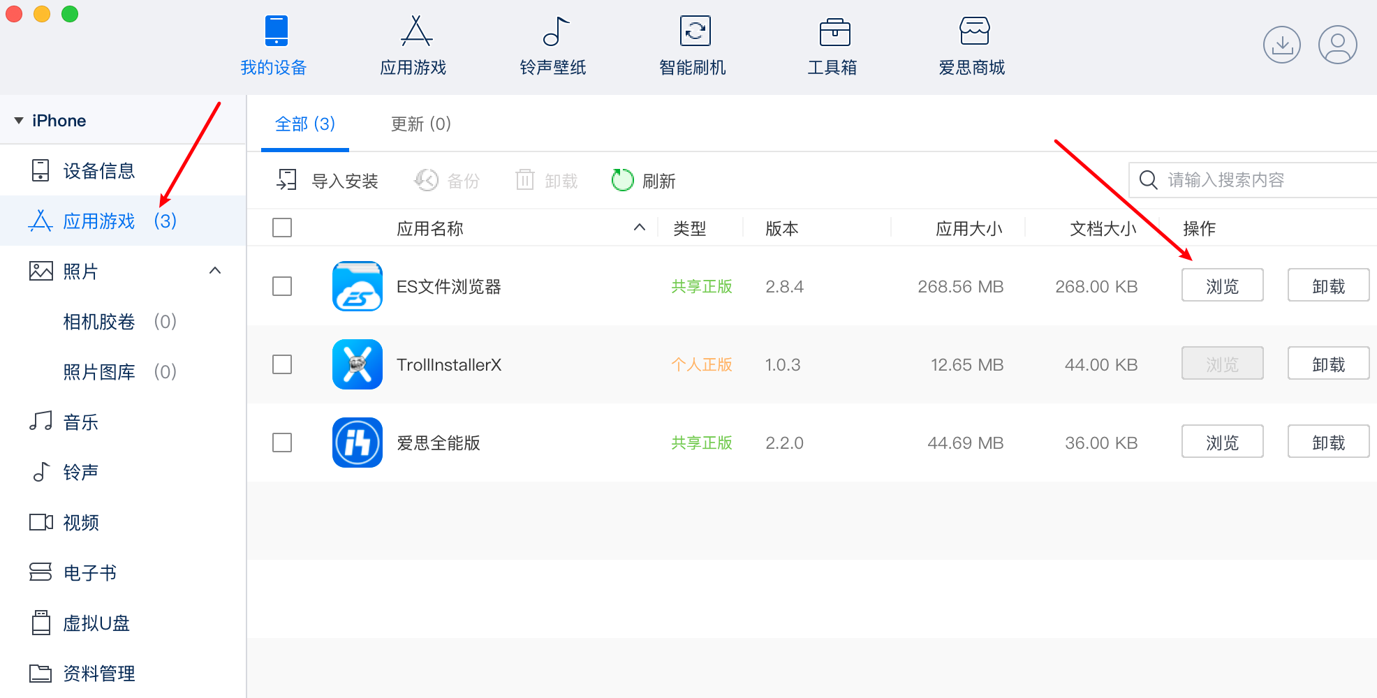Sort by the 类型 column header

[x=690, y=228]
